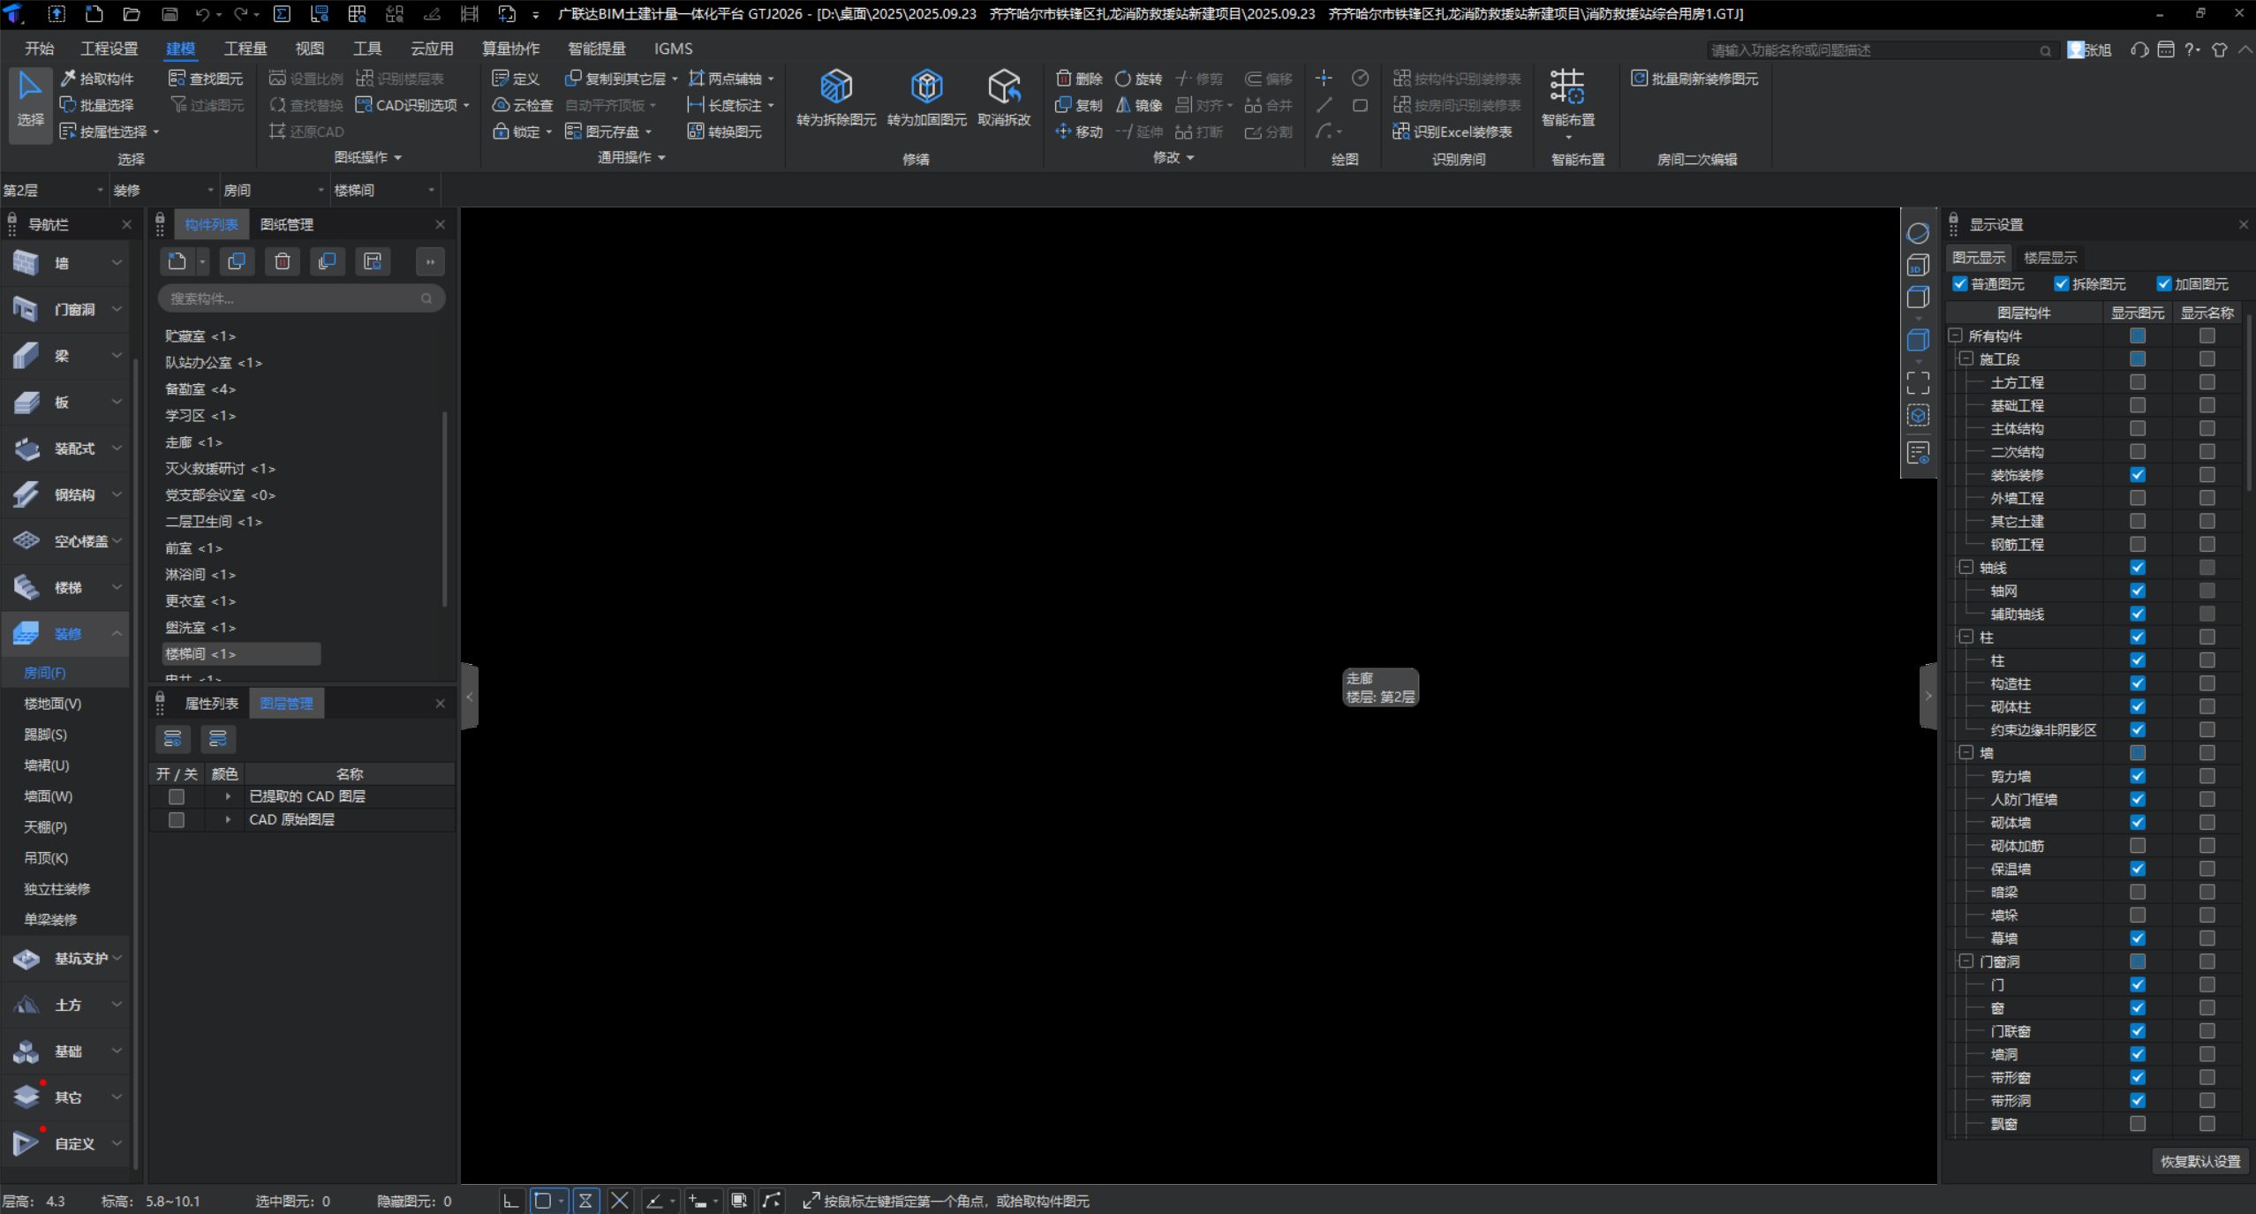Uncheck the 拆除图元 checkbox

coord(2061,283)
